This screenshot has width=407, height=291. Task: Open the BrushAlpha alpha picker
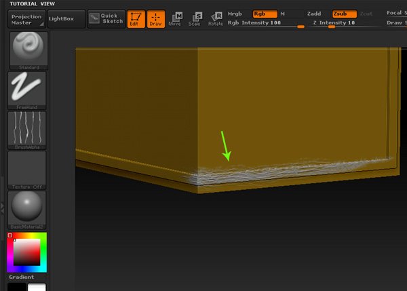coord(26,130)
